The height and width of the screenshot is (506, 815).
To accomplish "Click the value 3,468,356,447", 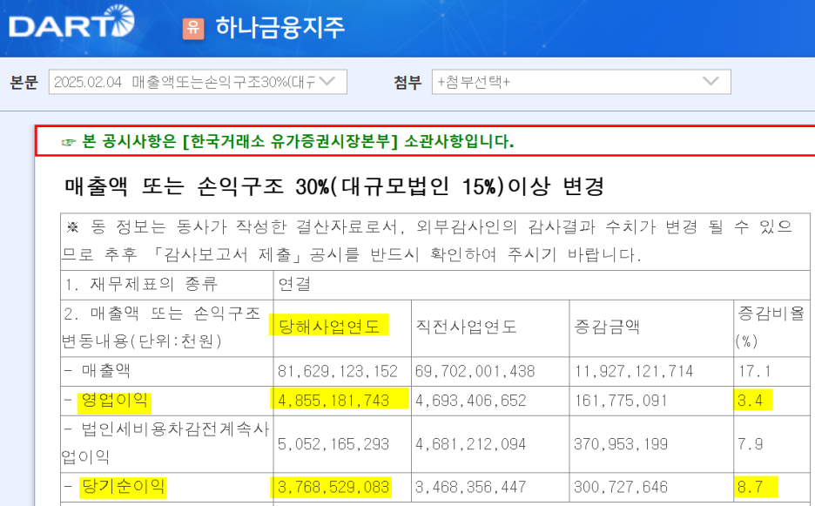I will pyautogui.click(x=470, y=488).
